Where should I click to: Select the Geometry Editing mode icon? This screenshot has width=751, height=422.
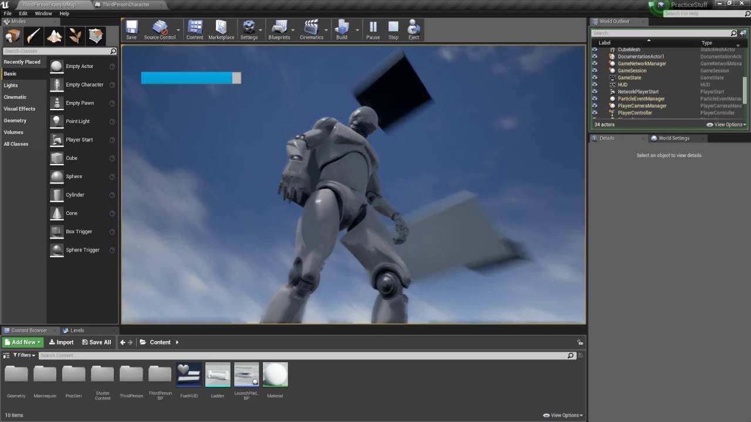coord(96,36)
